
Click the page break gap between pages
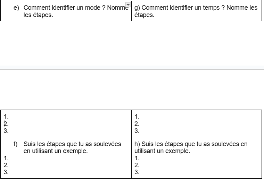coord(132,68)
